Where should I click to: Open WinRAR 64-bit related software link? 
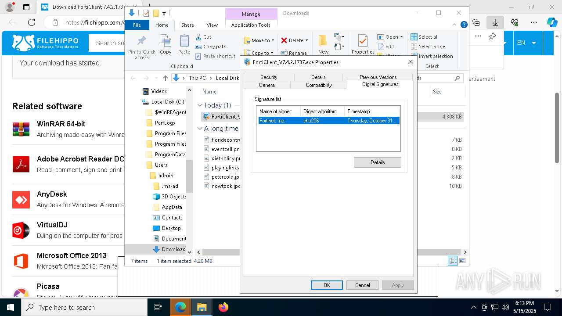coord(61,124)
